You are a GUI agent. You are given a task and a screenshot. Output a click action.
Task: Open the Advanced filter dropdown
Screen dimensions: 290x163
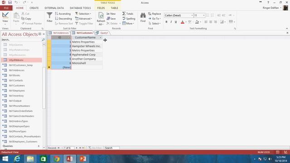coord(83,19)
